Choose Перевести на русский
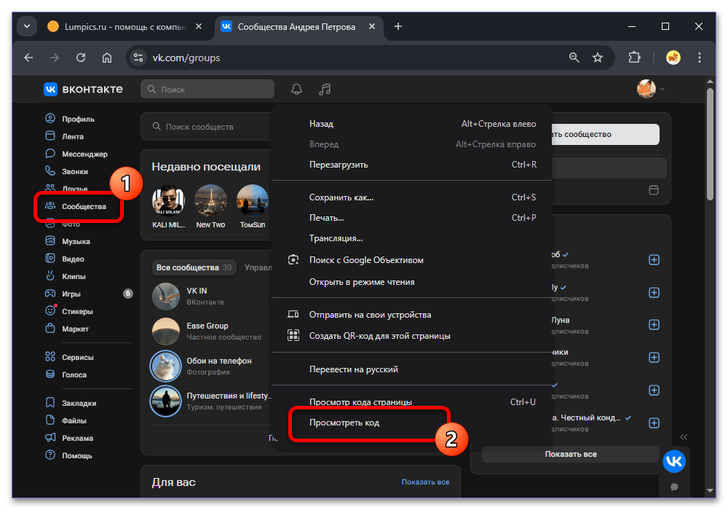 pyautogui.click(x=411, y=369)
